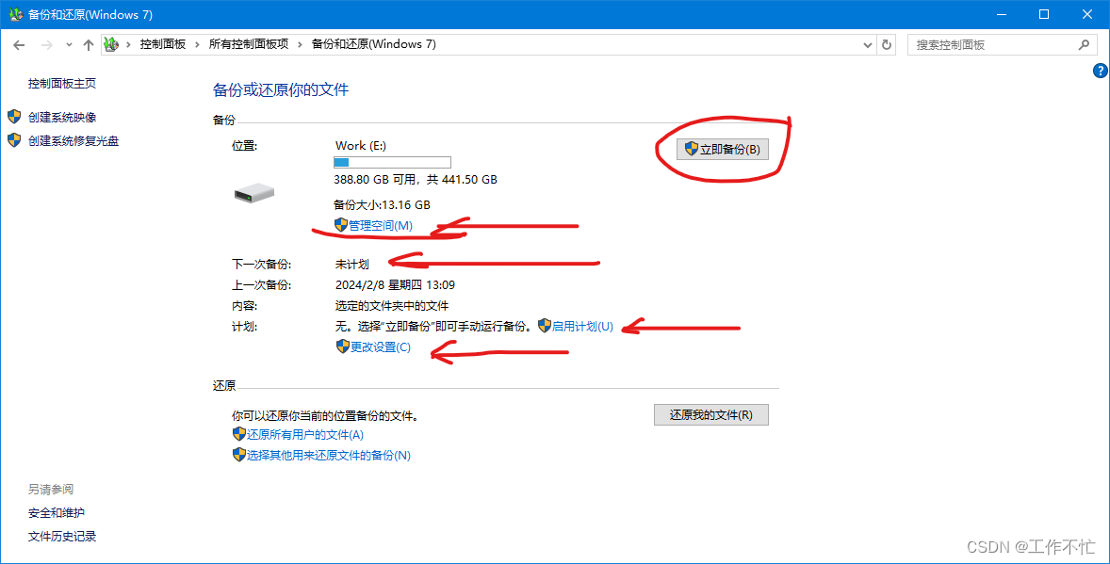
Task: Open help with the blue question mark
Action: 1100,70
